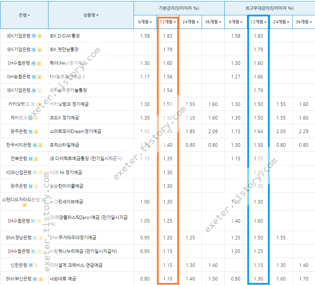The image size is (315, 285).
Task: Click the 1.66 rate for NH농협은행
Action: (258, 77)
